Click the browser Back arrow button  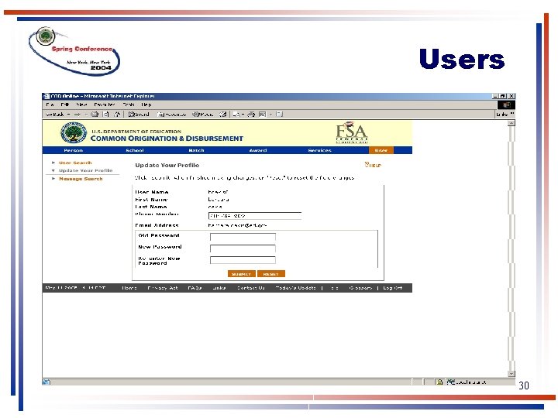pos(55,115)
